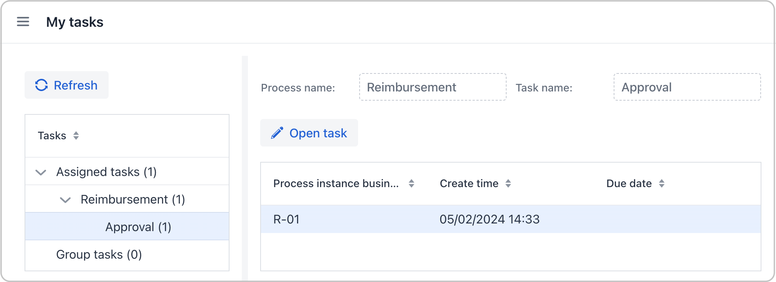Click the Task name Approval field

(x=687, y=87)
